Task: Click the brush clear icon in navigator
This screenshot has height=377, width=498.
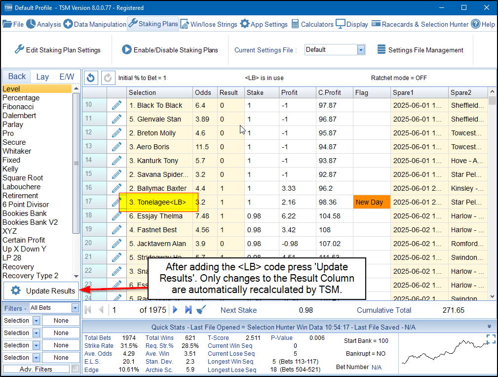Action: point(201,310)
